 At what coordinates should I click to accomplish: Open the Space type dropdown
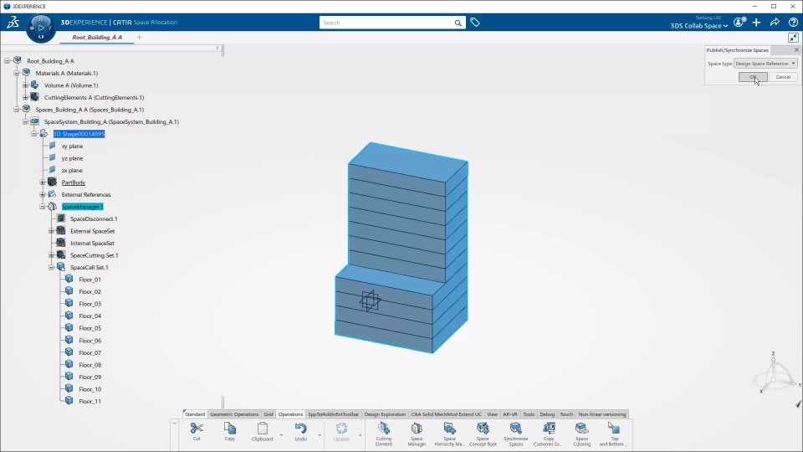765,64
